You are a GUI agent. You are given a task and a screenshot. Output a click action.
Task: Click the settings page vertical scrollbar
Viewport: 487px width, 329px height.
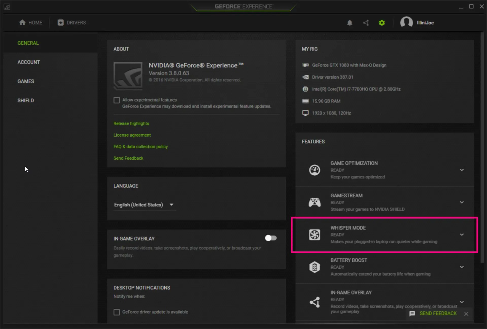[482, 147]
